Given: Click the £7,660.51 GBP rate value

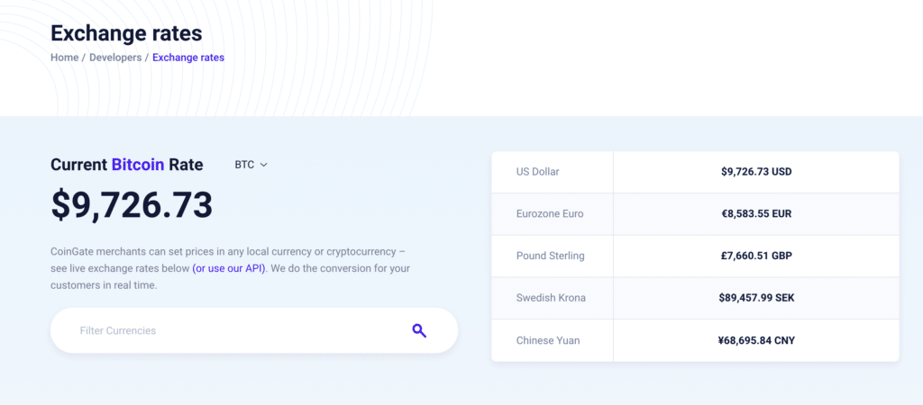Looking at the screenshot, I should click(x=756, y=256).
